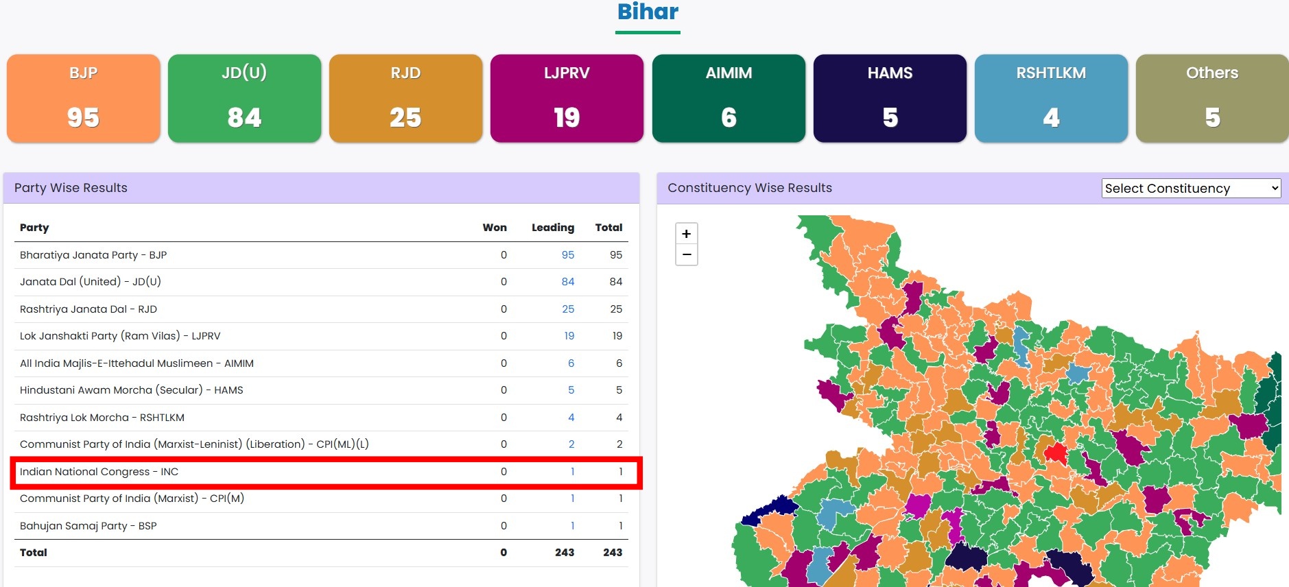
Task: Click the red constituency on the map
Action: 1056,453
